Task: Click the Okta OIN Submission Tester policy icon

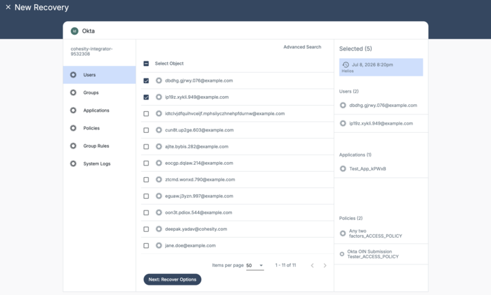Action: point(342,254)
